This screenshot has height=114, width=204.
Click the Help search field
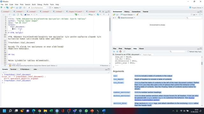(x=177, y=52)
